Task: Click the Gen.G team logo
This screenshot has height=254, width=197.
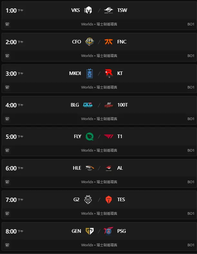Action: click(89, 231)
